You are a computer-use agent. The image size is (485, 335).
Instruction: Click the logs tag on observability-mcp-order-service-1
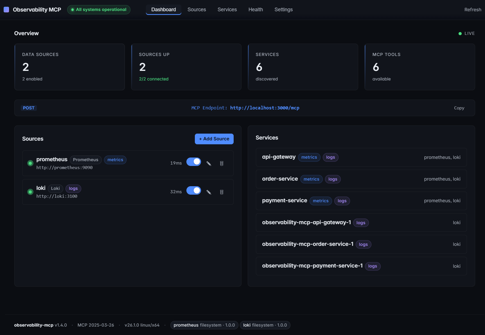click(x=364, y=244)
